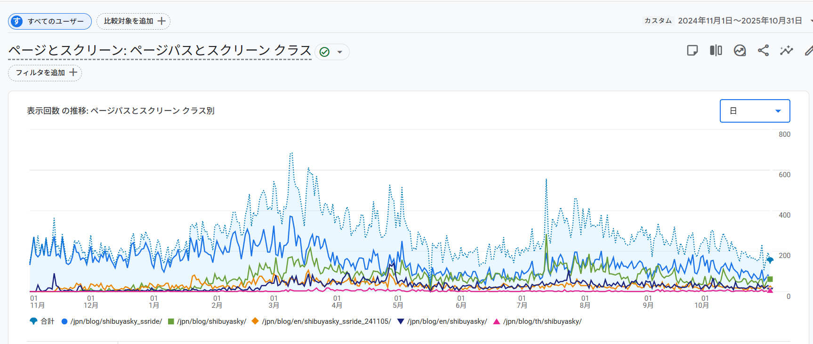The image size is (813, 344).
Task: Open the 日 granularity dropdown
Action: click(x=755, y=111)
